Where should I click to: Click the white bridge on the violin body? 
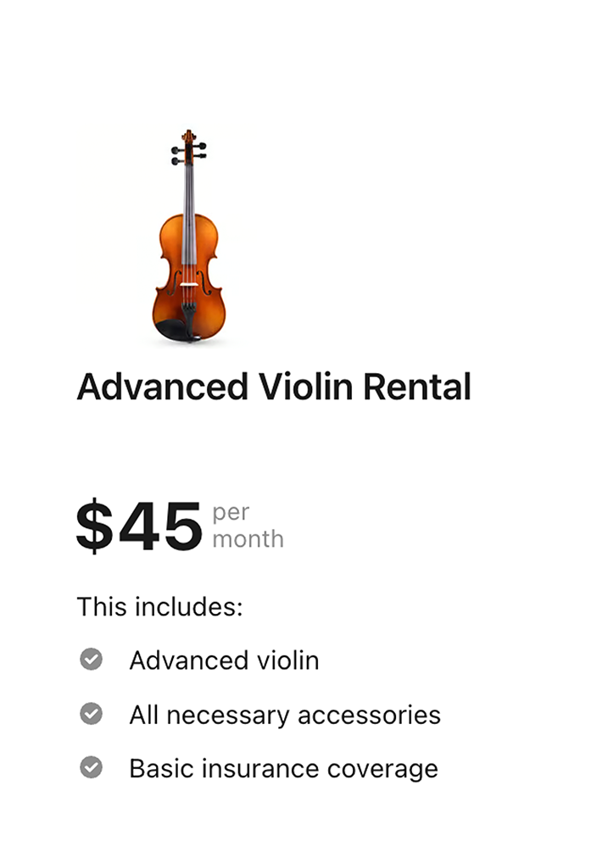[188, 284]
